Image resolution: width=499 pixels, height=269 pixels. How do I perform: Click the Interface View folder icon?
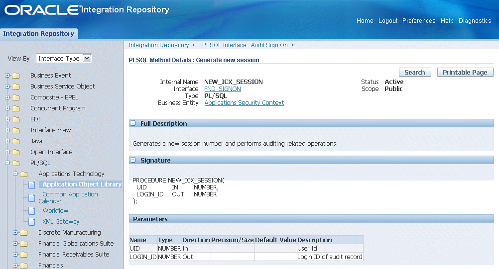pos(15,130)
